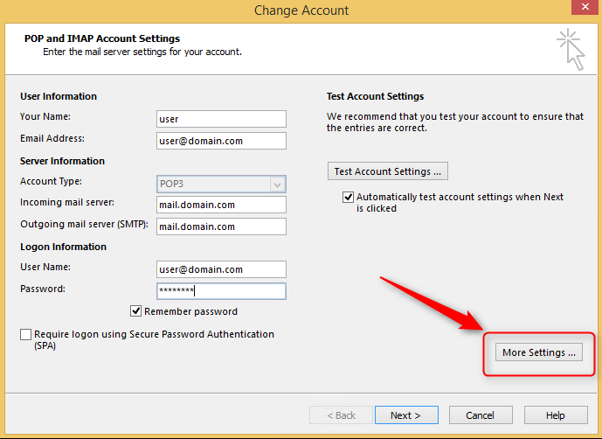602x439 pixels.
Task: Open Help for this dialog
Action: [556, 415]
